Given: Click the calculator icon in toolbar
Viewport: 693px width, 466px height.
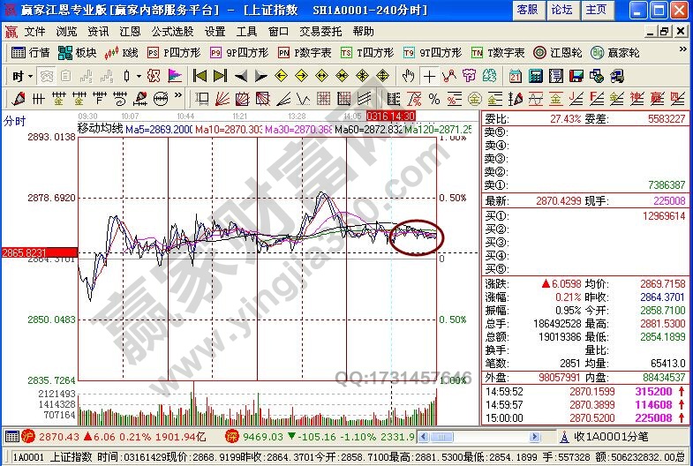Looking at the screenshot, I should click(x=534, y=76).
